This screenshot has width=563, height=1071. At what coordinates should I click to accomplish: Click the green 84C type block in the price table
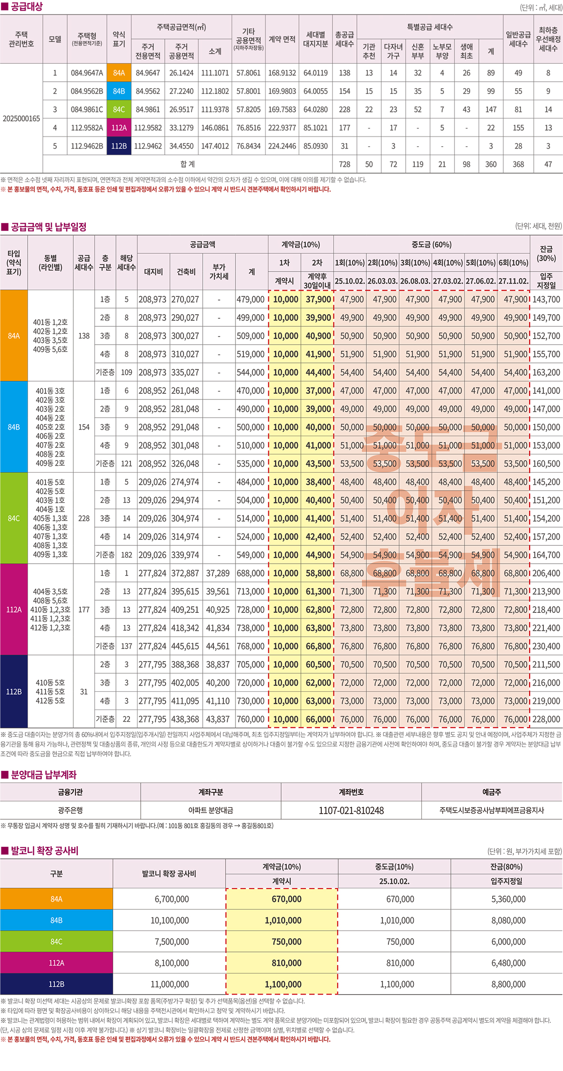tap(14, 518)
